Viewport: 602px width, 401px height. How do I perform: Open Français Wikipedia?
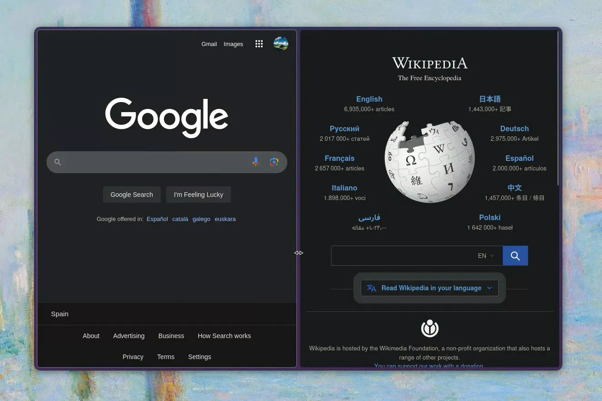click(x=340, y=158)
